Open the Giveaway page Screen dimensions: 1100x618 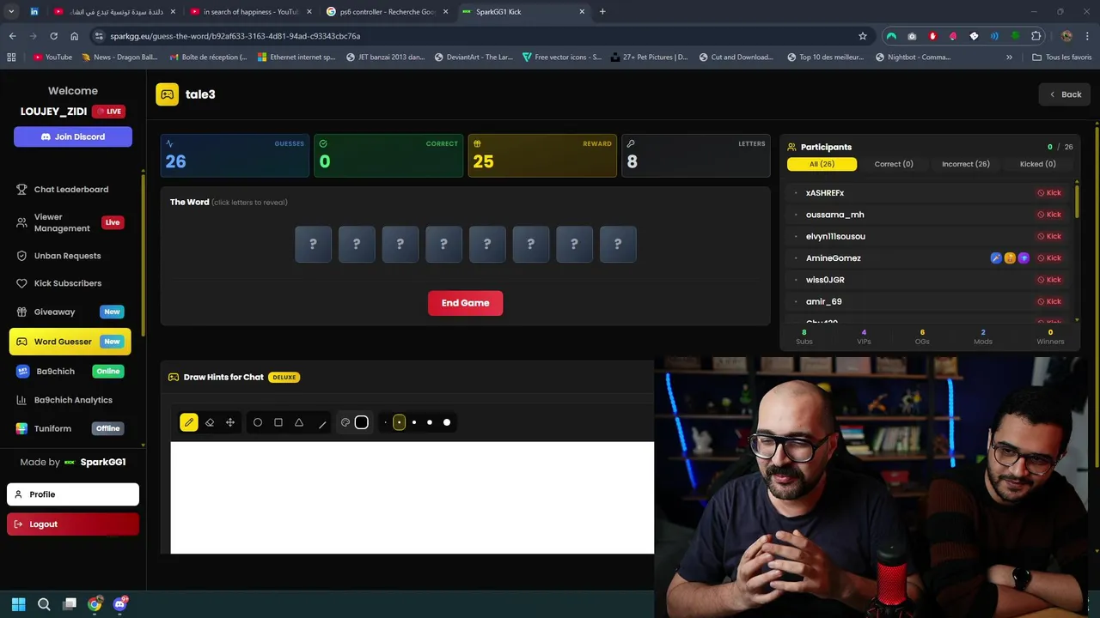72,312
